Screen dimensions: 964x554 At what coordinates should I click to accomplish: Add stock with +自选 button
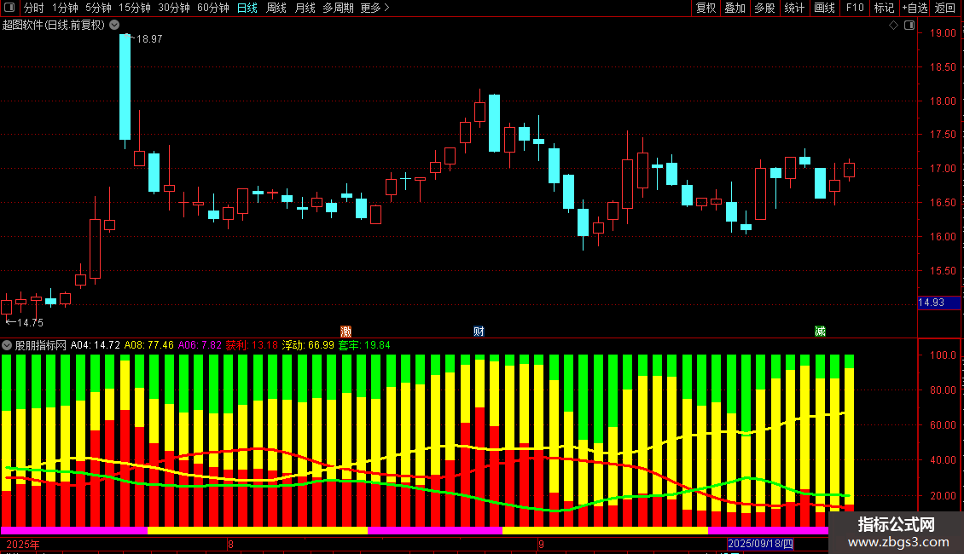915,8
